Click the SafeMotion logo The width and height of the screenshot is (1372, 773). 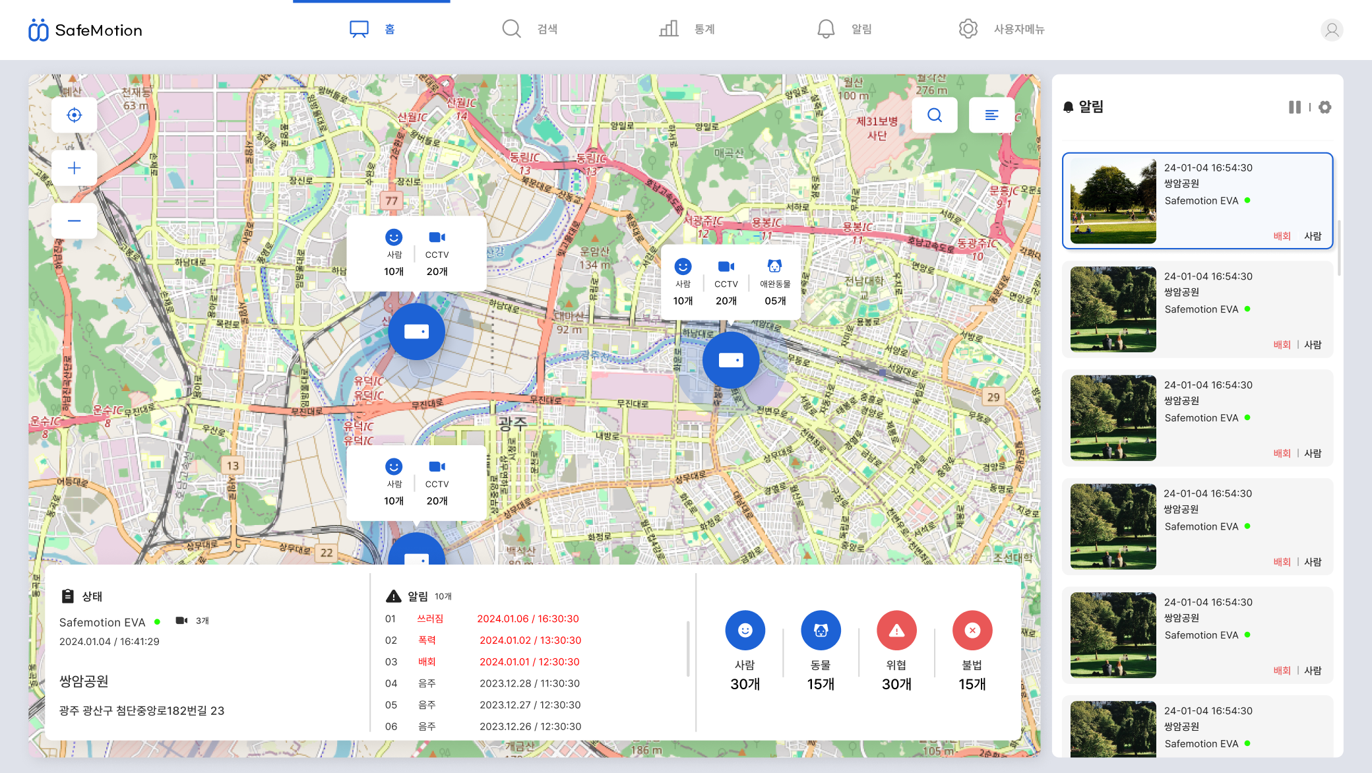(x=85, y=30)
